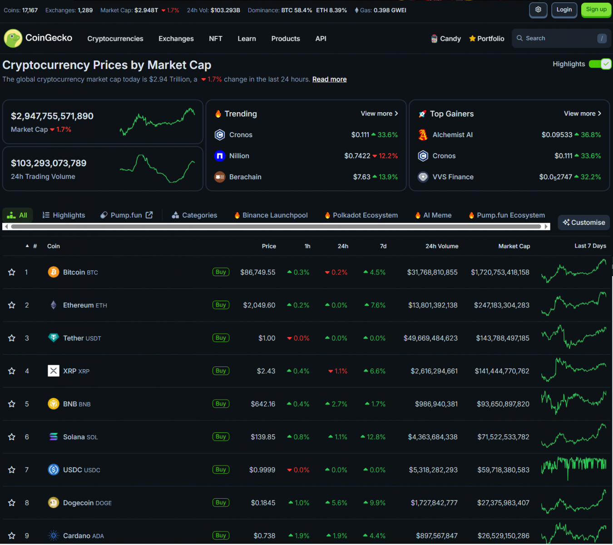Open settings via the gear icon
Viewport: 613px width, 545px height.
[538, 10]
